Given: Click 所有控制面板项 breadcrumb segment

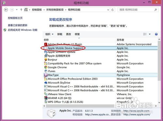Looking at the screenshot, I should pos(55,10).
